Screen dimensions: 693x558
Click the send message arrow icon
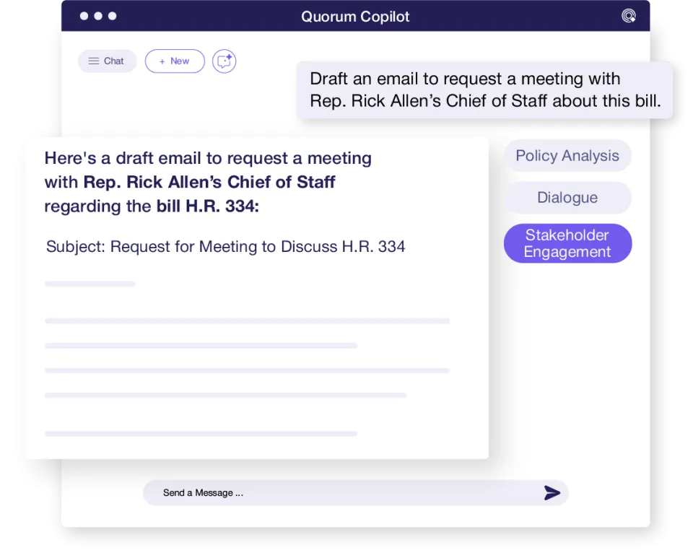[x=552, y=492]
